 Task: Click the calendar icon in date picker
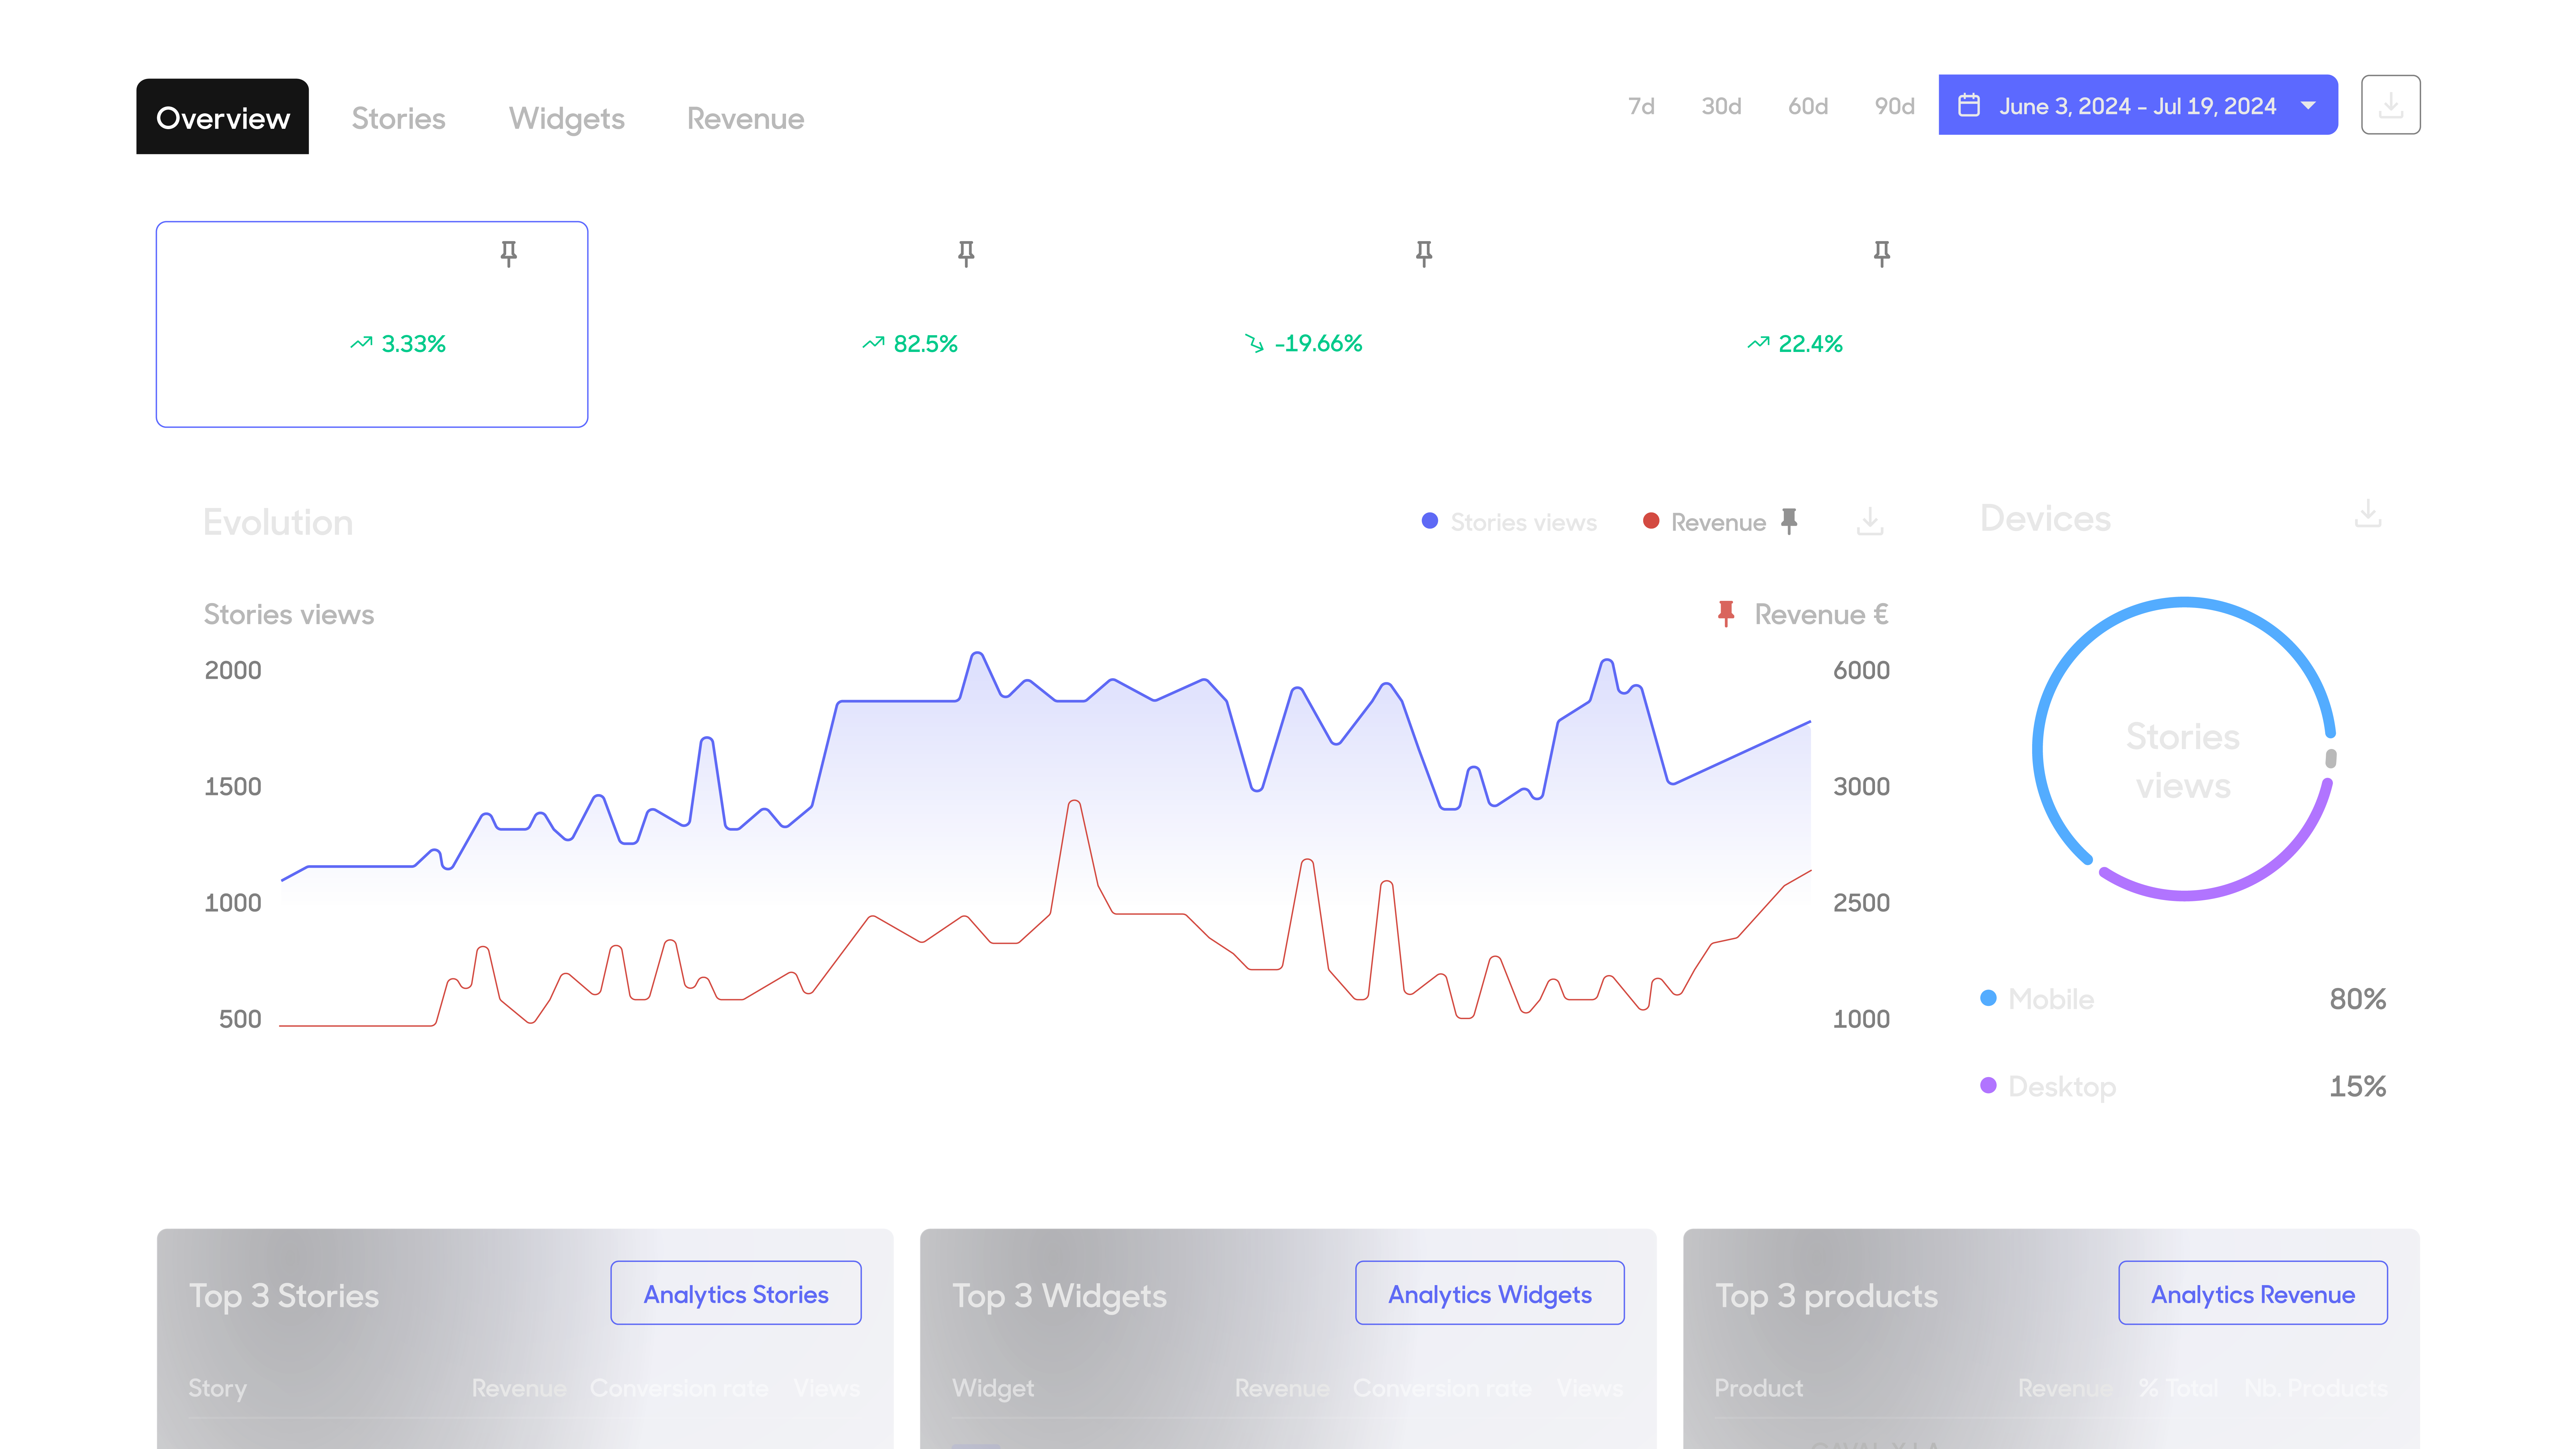[x=1969, y=105]
